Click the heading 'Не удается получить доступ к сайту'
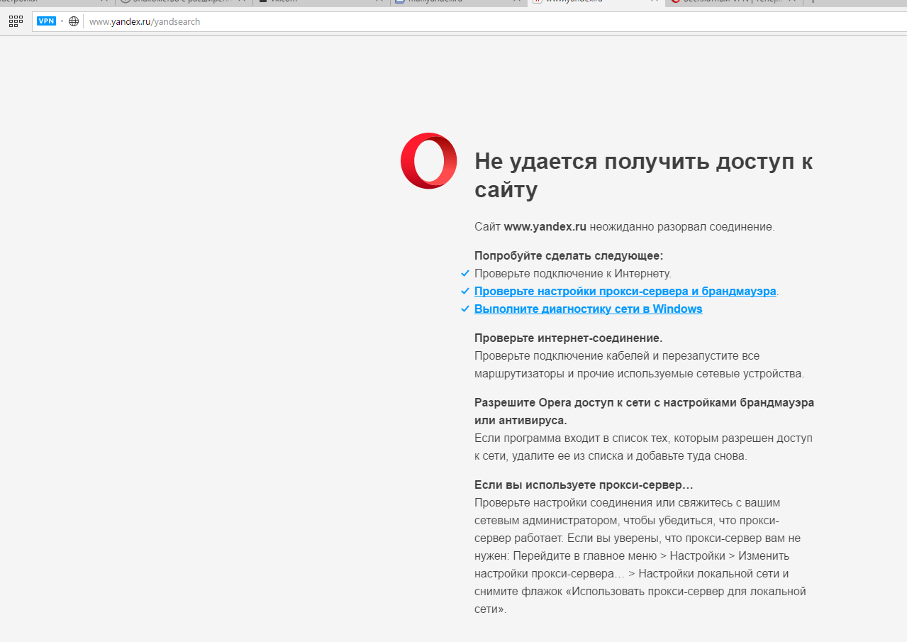This screenshot has height=642, width=907. tap(644, 175)
